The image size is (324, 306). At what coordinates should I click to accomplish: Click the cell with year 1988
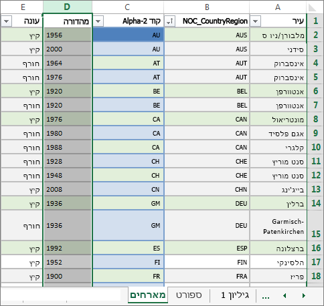(x=68, y=147)
